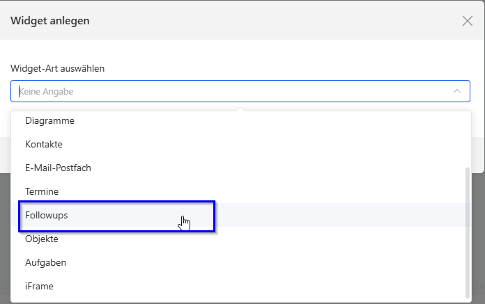485x304 pixels.
Task: Click scrollbar track above the thumb
Action: click(468, 140)
